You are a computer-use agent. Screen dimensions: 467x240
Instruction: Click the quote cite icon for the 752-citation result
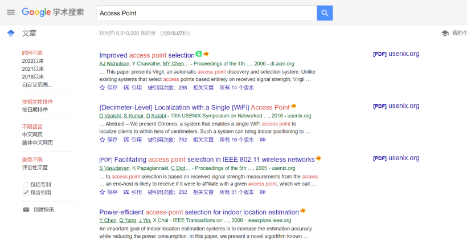(x=126, y=140)
